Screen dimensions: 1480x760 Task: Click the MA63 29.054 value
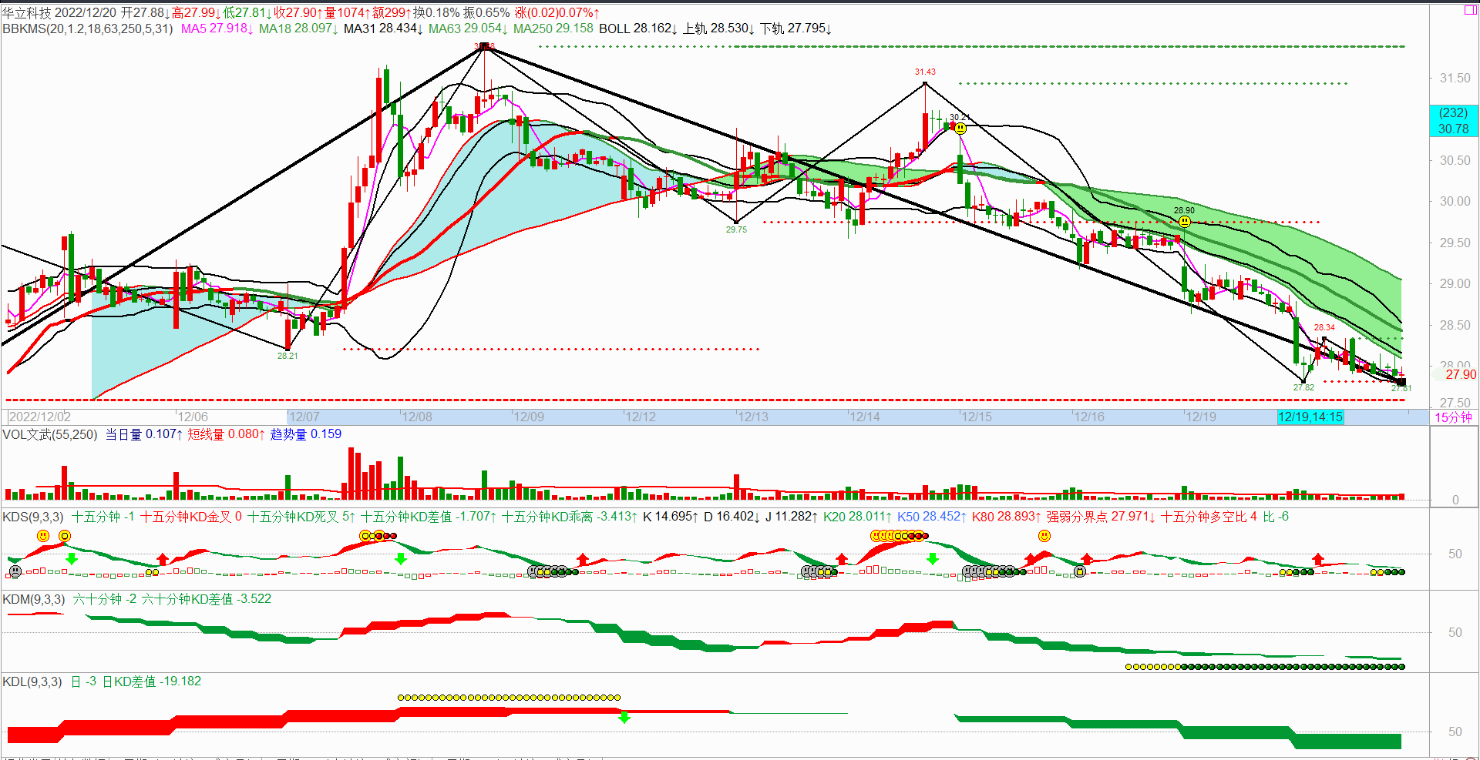pyautogui.click(x=469, y=28)
